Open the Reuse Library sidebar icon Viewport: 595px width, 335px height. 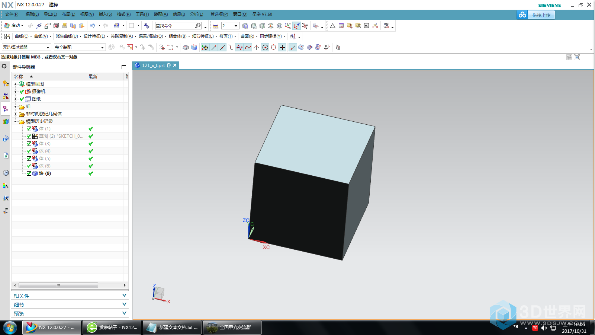[6, 121]
